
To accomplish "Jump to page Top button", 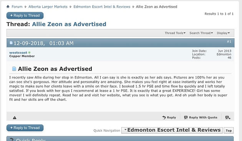I will click(x=229, y=131).
